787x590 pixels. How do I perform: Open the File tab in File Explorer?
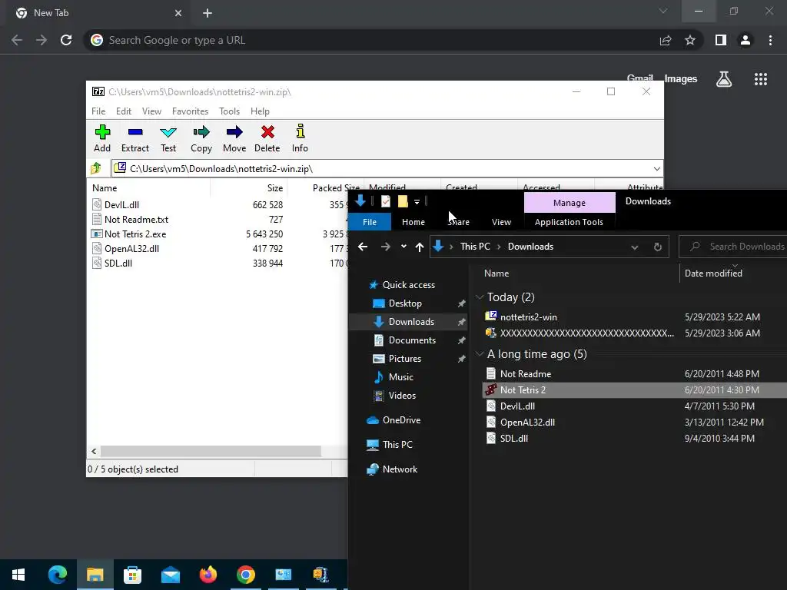370,222
